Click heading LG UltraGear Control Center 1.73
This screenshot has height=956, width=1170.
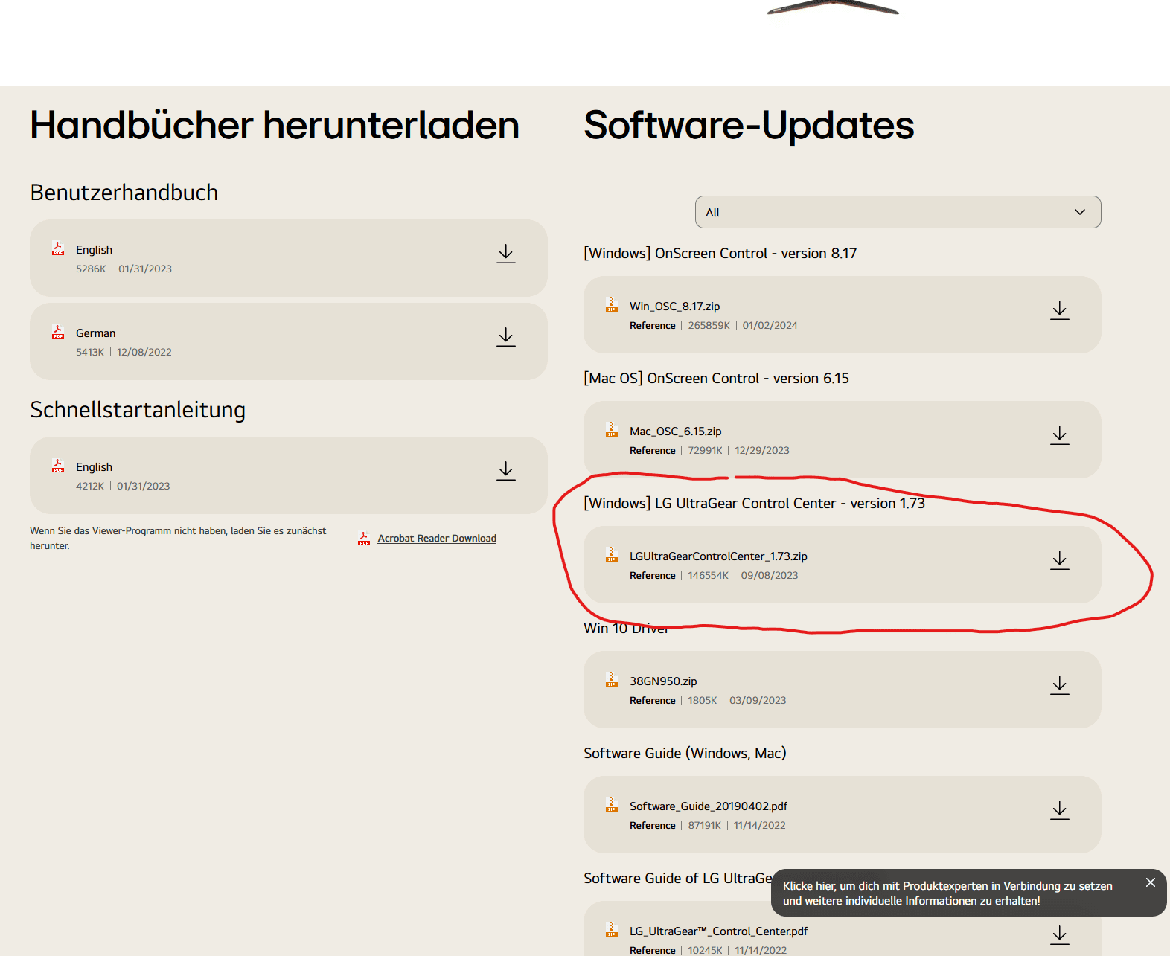(754, 504)
